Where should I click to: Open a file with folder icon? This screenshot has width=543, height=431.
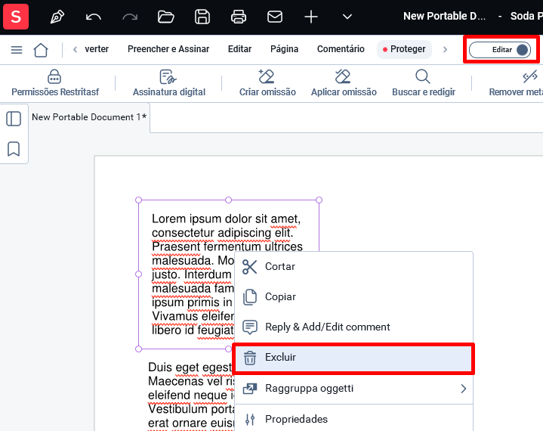[166, 17]
